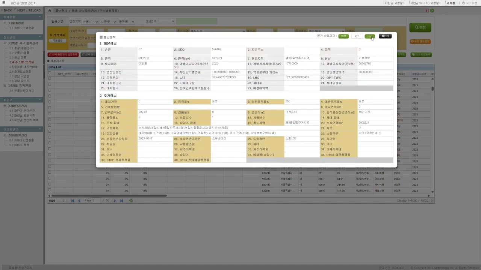Screen dimensions: 481x270
Task: Click the vertical scrollbar of the data grid
Action: click(433, 89)
